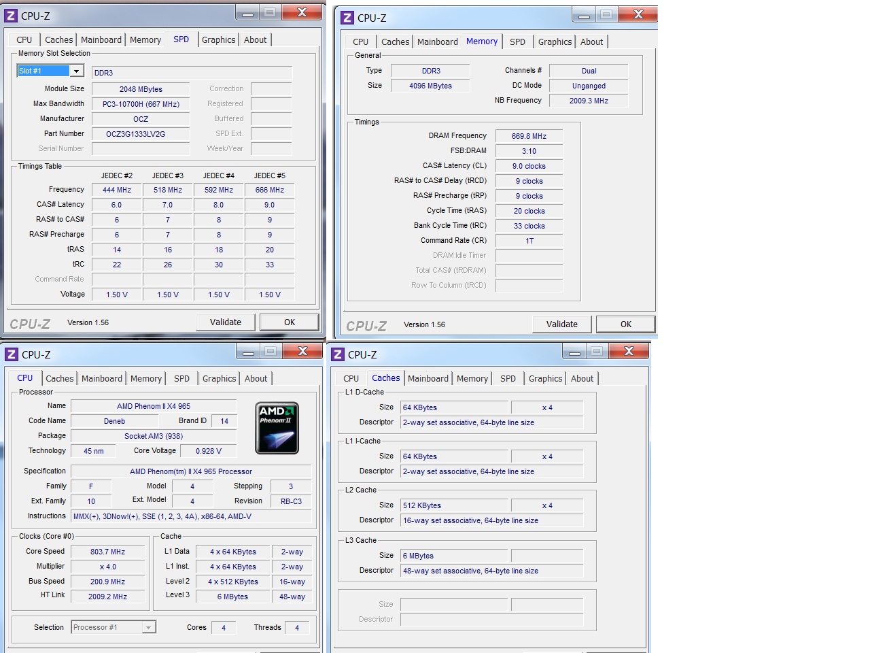Click Code Name Deneb field
870x653 pixels.
[114, 421]
